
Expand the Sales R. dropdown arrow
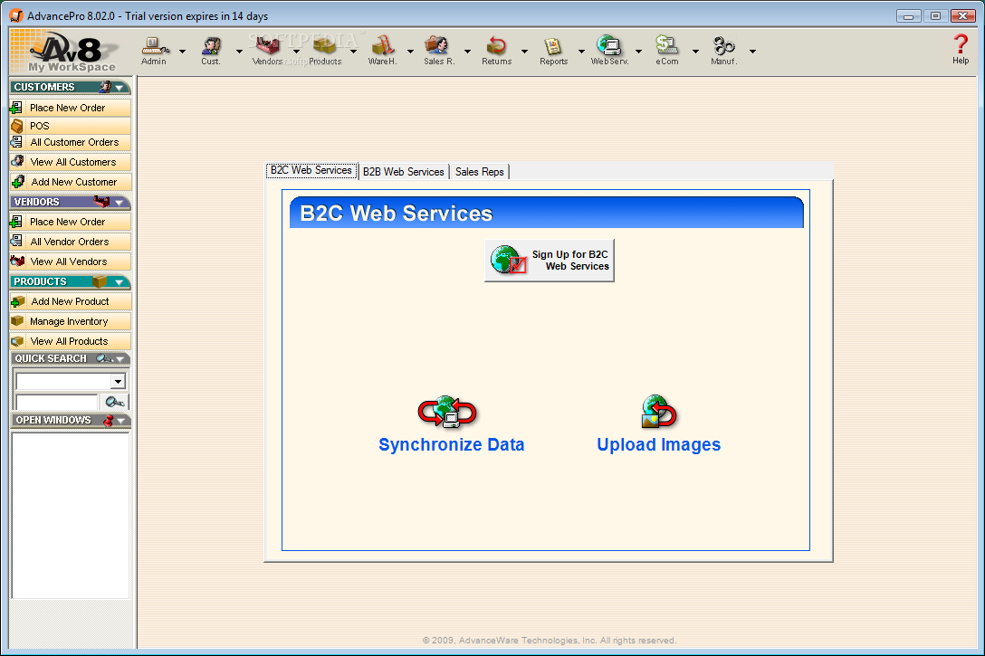pyautogui.click(x=467, y=52)
